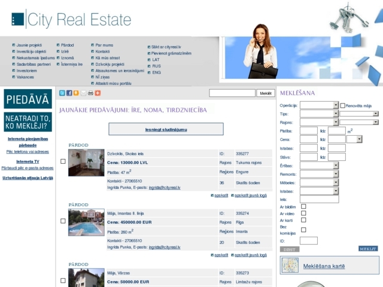The height and width of the screenshot is (287, 383).
Task: Click the ID input field in search panel
Action: click(x=309, y=240)
